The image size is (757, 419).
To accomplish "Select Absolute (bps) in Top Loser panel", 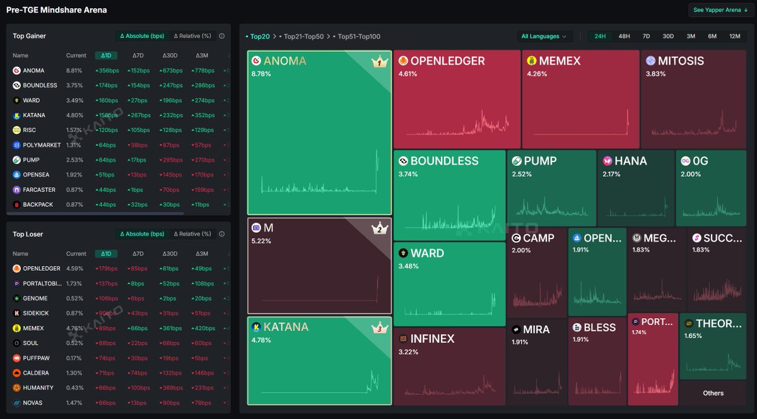I will coord(143,234).
